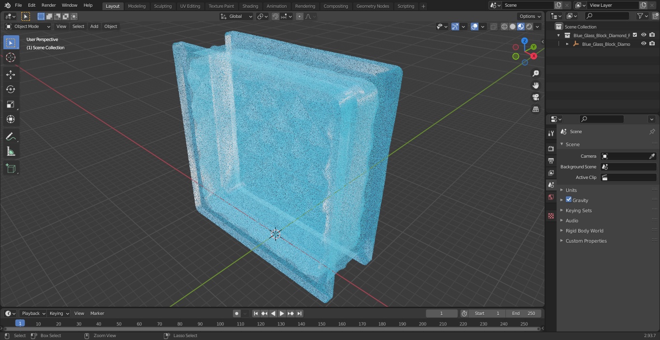Exclude collection with the outliner checkbox

635,35
